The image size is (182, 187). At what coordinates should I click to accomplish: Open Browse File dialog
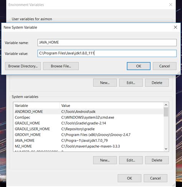click(x=61, y=66)
